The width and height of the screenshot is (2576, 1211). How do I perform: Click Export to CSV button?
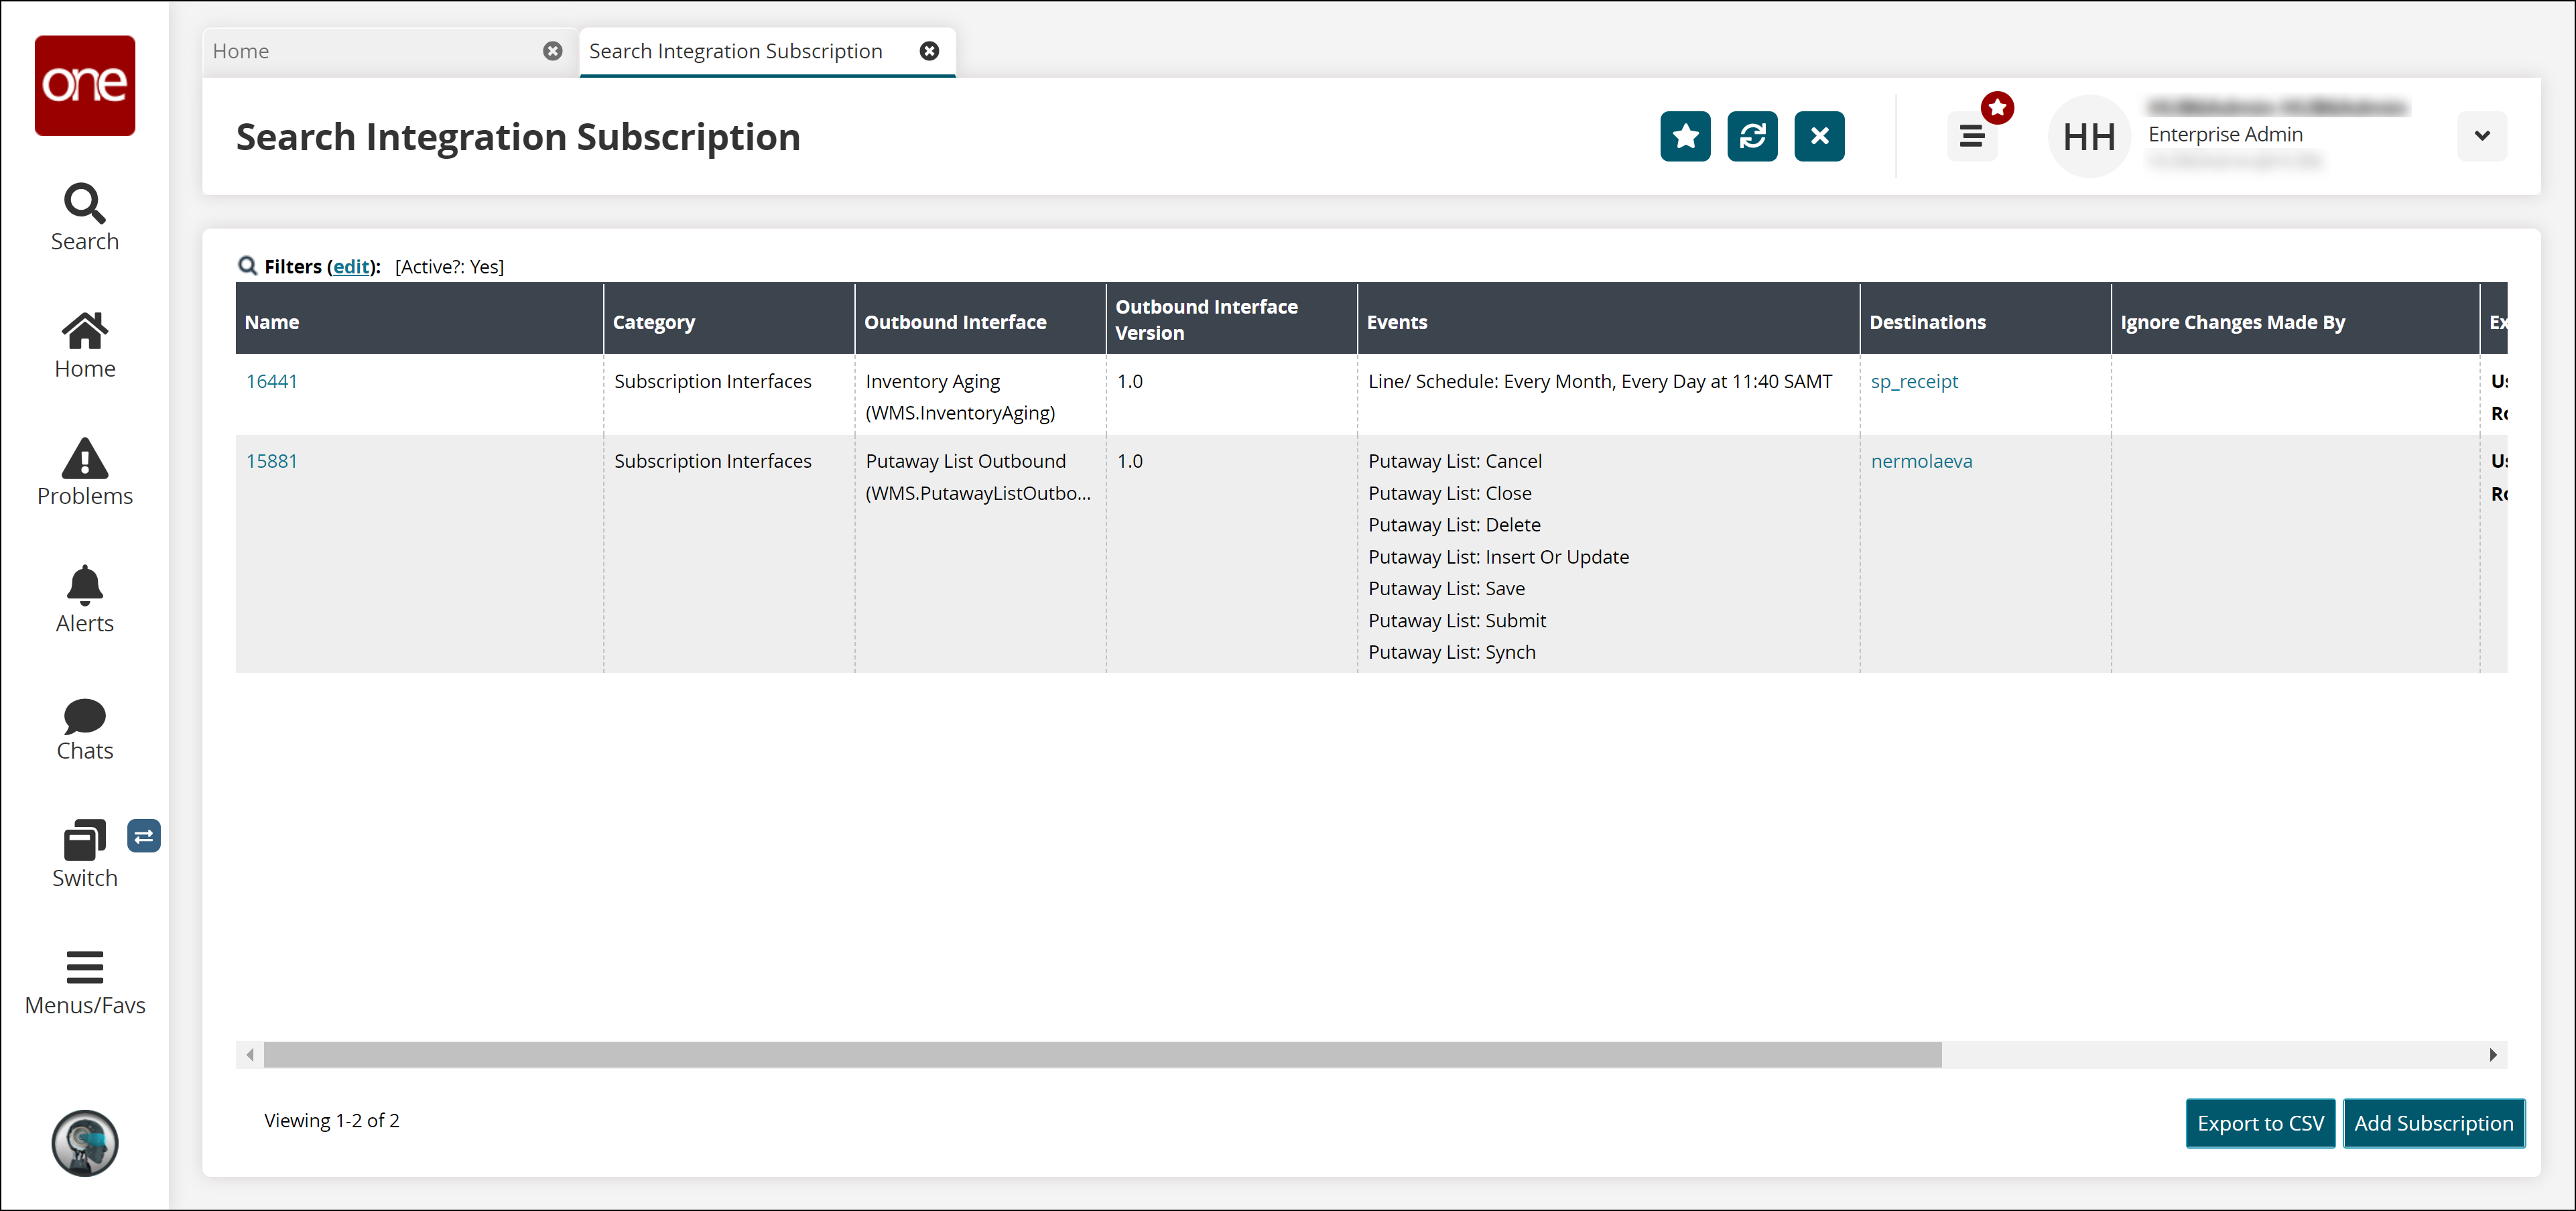pyautogui.click(x=2259, y=1123)
